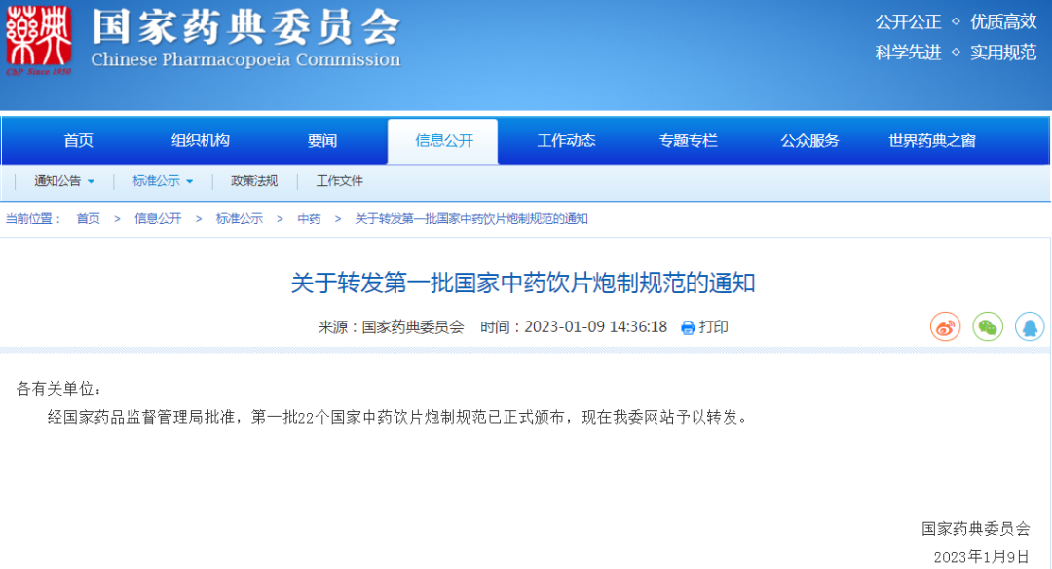Click the red Chinese Pharmacopoeia seal logo
Screen dimensions: 1052x569
coord(38,40)
